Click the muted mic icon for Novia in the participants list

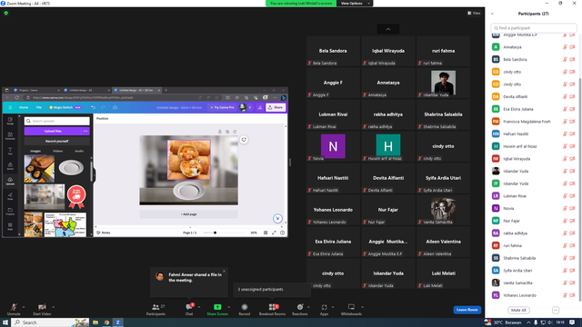565,208
